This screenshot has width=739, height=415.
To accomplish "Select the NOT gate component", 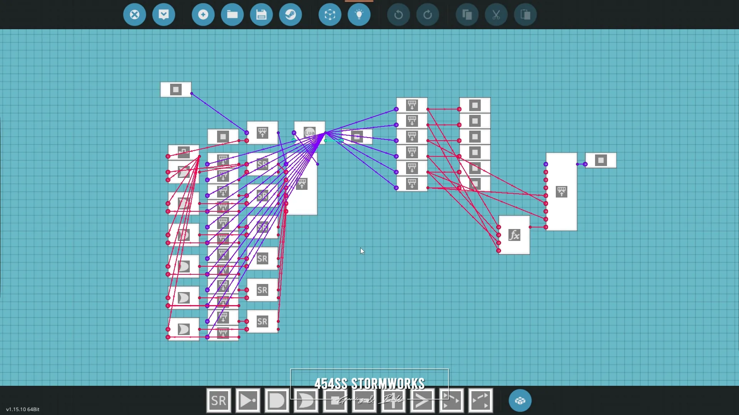I will coord(248,401).
